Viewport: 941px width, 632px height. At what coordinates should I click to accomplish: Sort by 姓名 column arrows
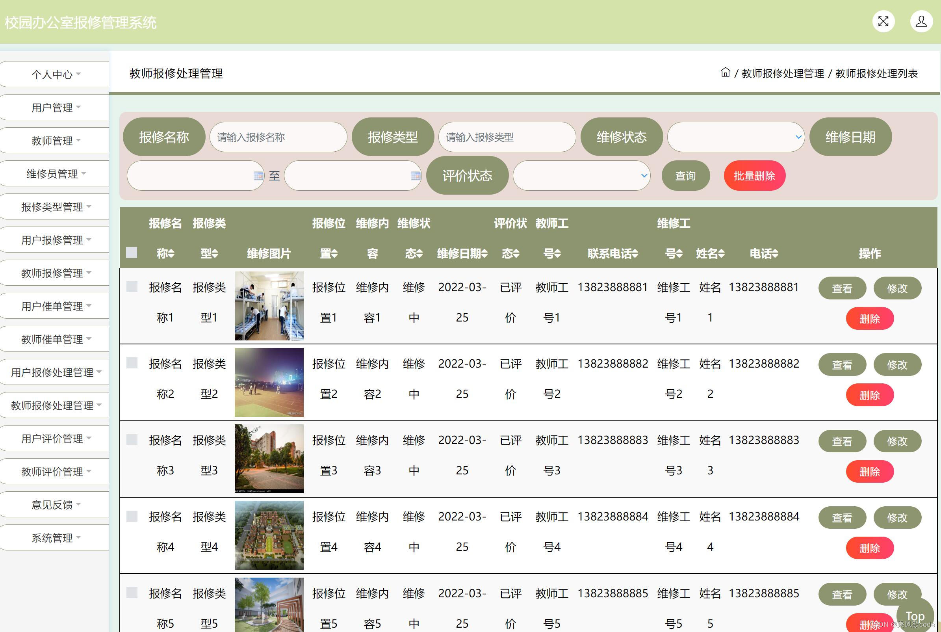coord(722,253)
